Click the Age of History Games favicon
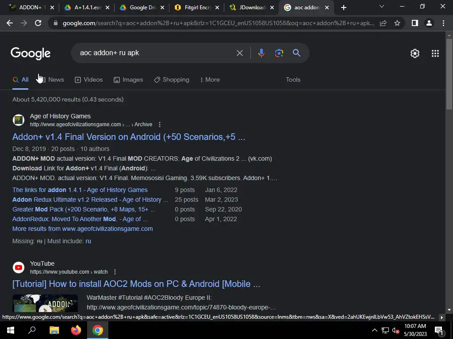Screen dimensions: 453x339 19,120
